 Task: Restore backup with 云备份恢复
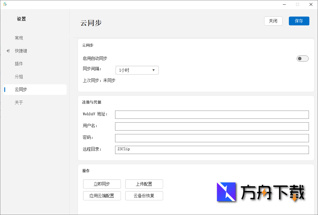[144, 196]
